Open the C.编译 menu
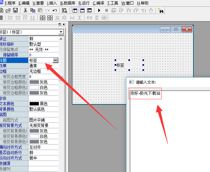This screenshot has height=172, width=210. 98,3
